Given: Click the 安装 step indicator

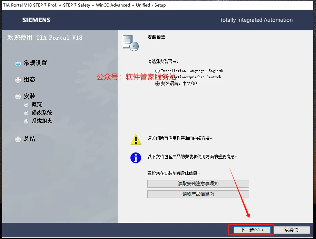Looking at the screenshot, I should click(18, 97).
